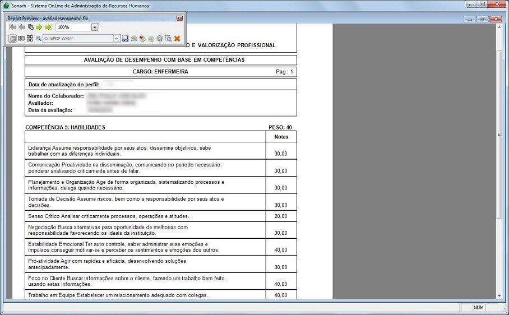Click the previous page gray arrow
The image size is (509, 315).
[x=21, y=27]
